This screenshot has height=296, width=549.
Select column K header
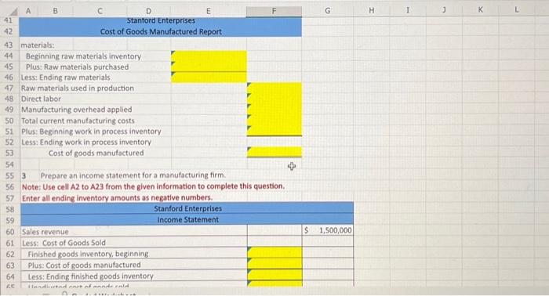click(480, 9)
